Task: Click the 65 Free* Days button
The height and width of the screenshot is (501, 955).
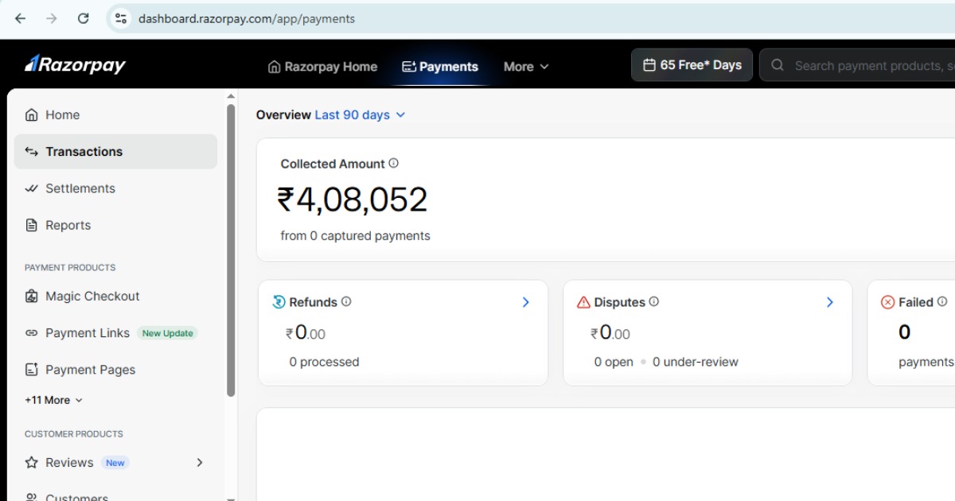Action: pyautogui.click(x=692, y=65)
